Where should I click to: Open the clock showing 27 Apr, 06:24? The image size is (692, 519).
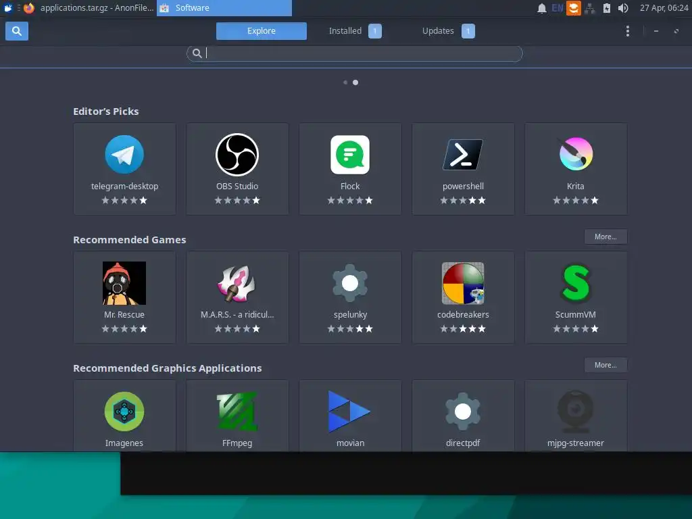(664, 8)
